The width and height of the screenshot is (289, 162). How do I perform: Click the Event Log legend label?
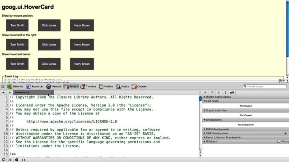coord(11,76)
